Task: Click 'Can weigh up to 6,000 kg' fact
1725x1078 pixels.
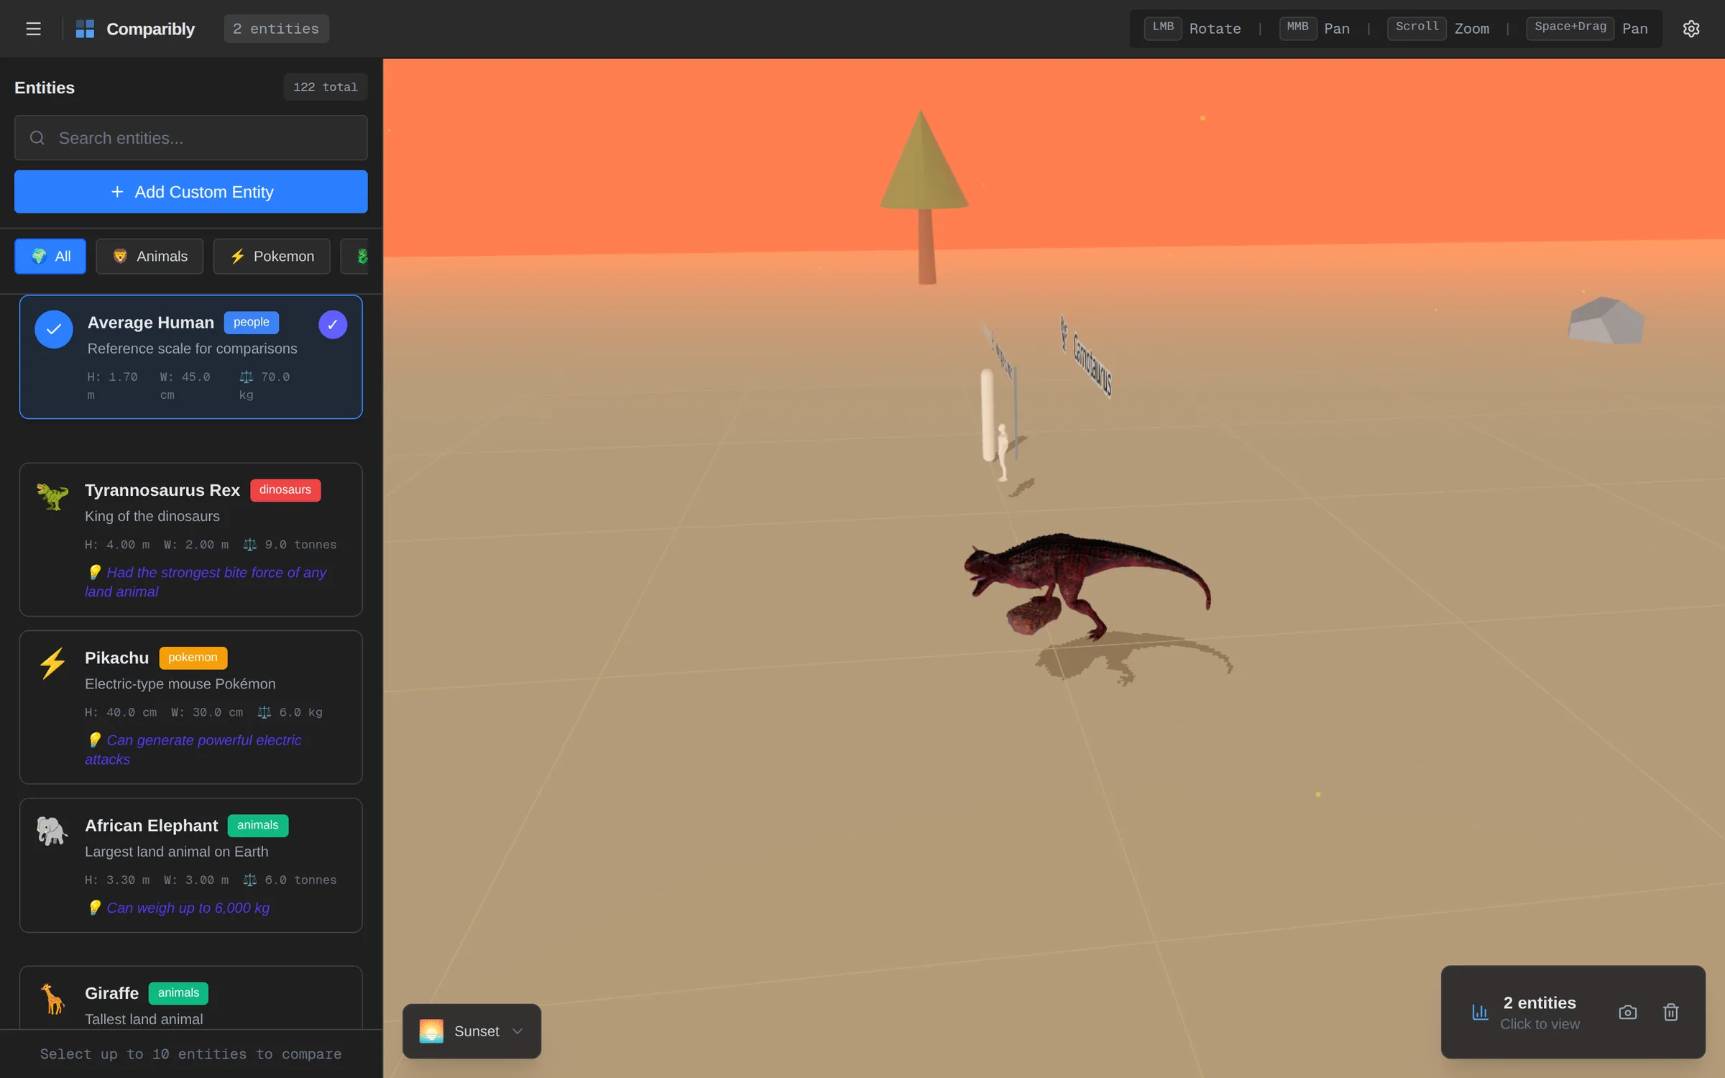Action: click(178, 908)
